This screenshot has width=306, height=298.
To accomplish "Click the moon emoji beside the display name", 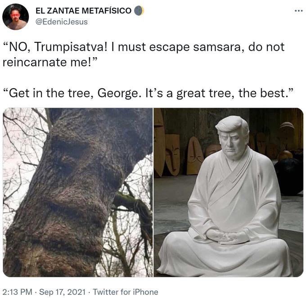I will pyautogui.click(x=139, y=10).
